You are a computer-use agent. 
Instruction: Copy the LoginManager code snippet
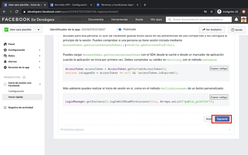coord(219,97)
